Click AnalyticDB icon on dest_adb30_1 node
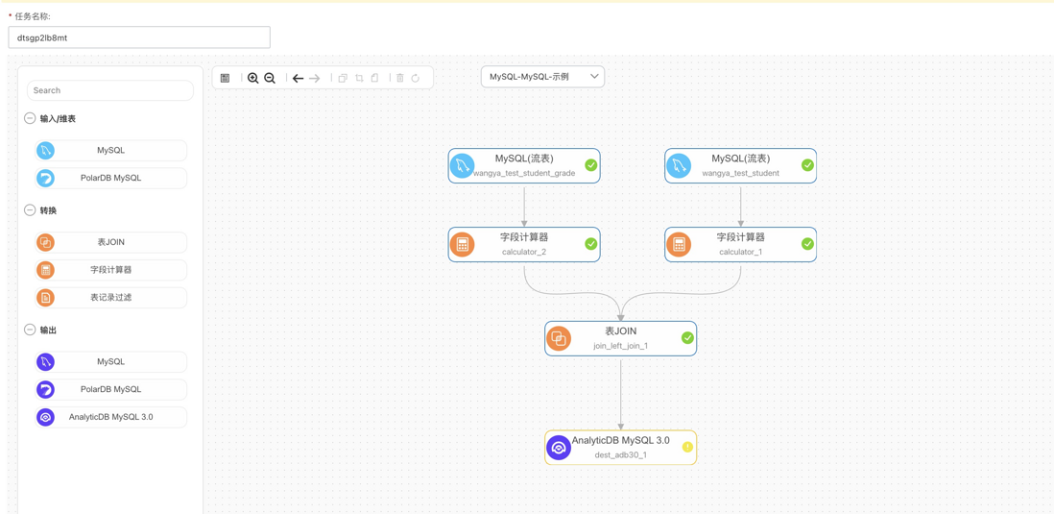The image size is (1054, 514). [x=559, y=448]
